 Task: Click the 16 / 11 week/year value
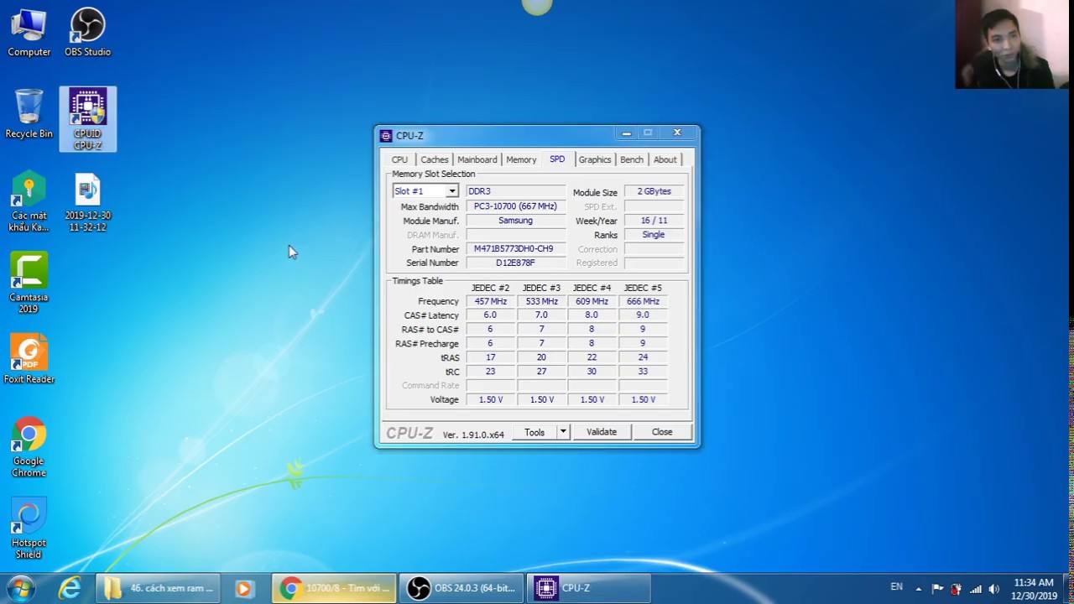click(654, 221)
